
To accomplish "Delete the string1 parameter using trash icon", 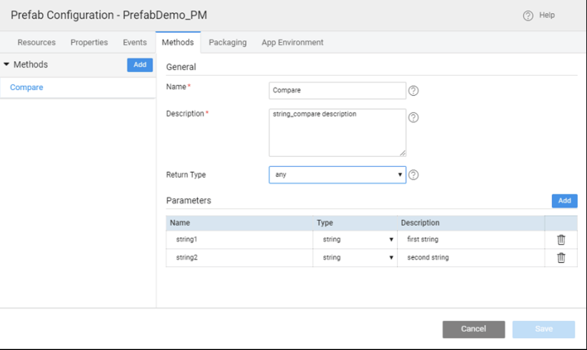I will [561, 240].
